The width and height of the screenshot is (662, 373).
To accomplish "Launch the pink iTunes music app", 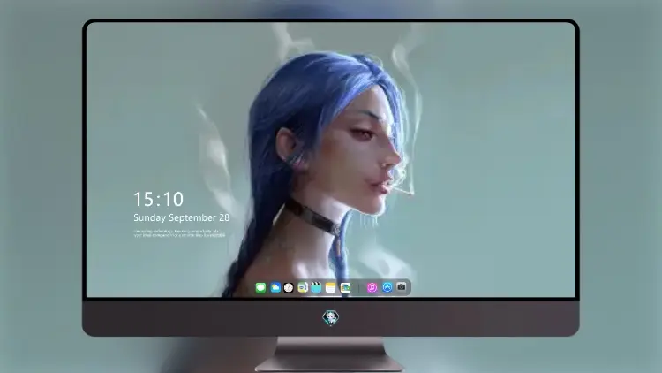I will pos(372,288).
